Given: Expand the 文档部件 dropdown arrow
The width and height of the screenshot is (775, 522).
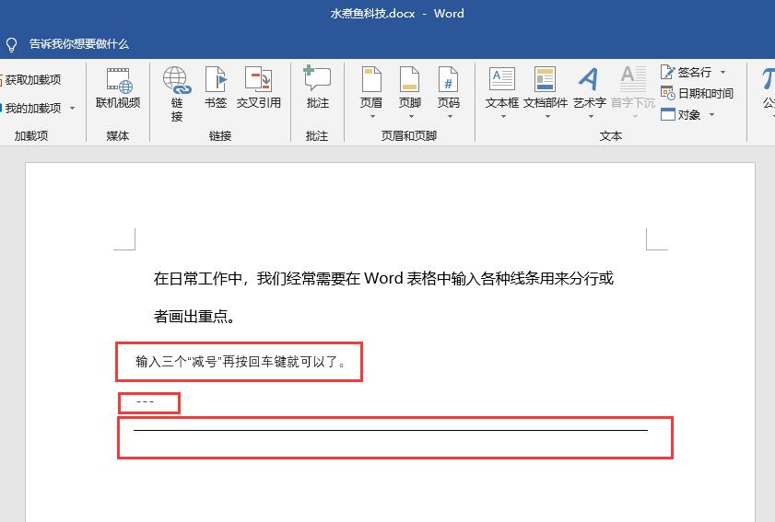Looking at the screenshot, I should [x=547, y=117].
